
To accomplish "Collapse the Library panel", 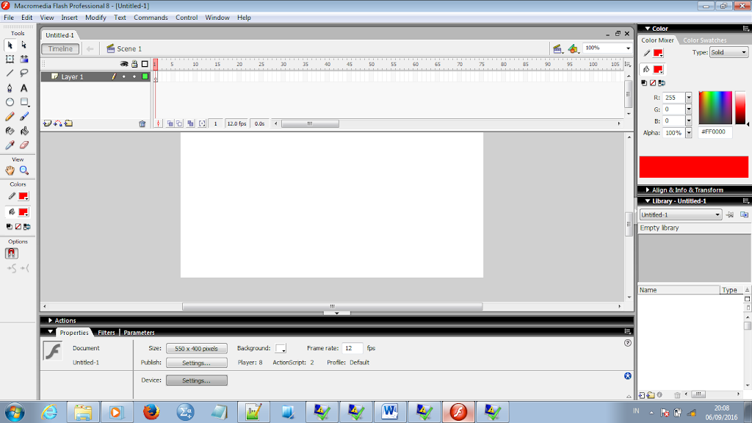I will [648, 201].
